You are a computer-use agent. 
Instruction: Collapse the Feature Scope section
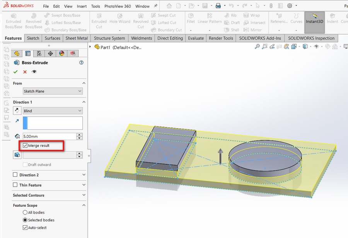pyautogui.click(x=84, y=205)
